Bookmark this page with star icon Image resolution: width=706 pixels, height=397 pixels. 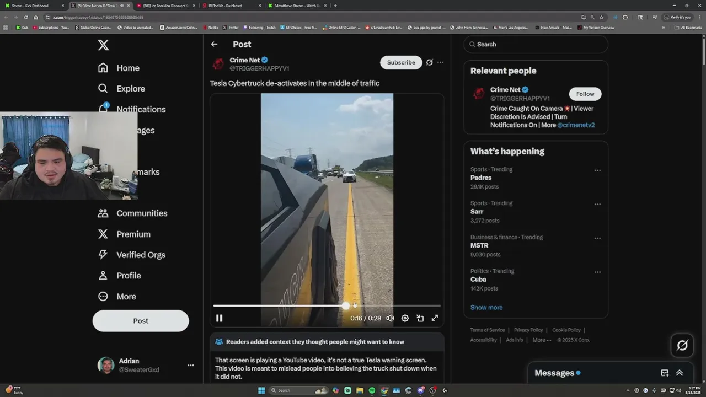pos(602,17)
